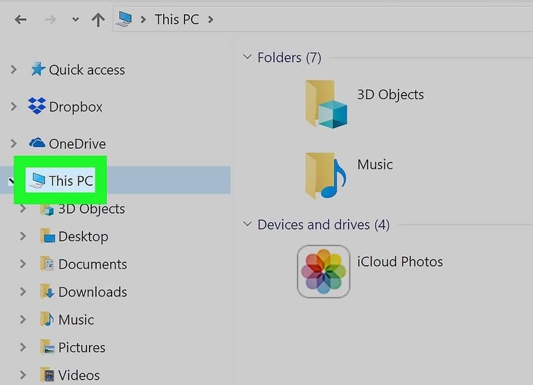Screen dimensions: 533x385
Task: Click Quick access star item
Action: (87, 70)
